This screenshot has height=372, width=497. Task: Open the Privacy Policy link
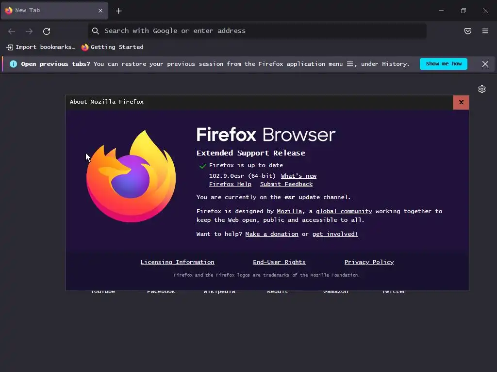[369, 262]
